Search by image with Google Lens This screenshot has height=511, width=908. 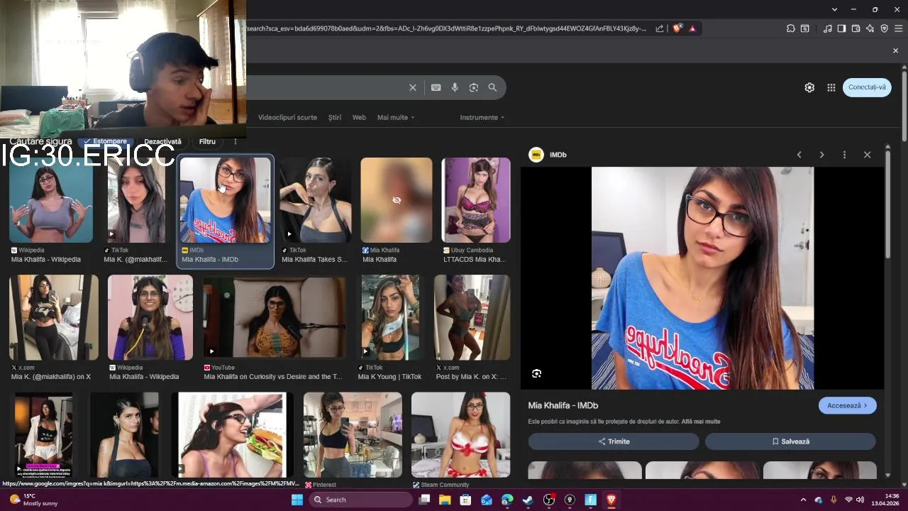474,87
